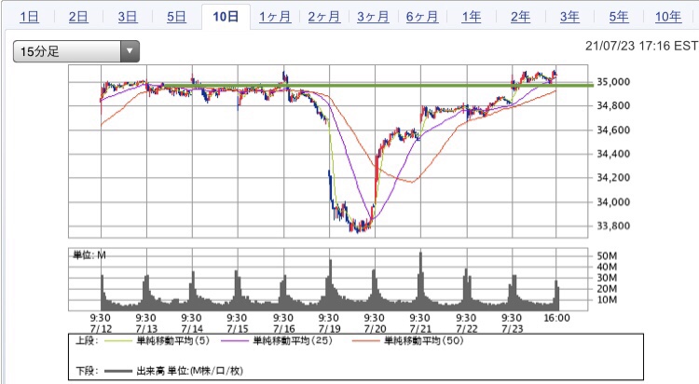The width and height of the screenshot is (699, 384).
Task: Open the 6ヶ月 range link
Action: click(422, 17)
